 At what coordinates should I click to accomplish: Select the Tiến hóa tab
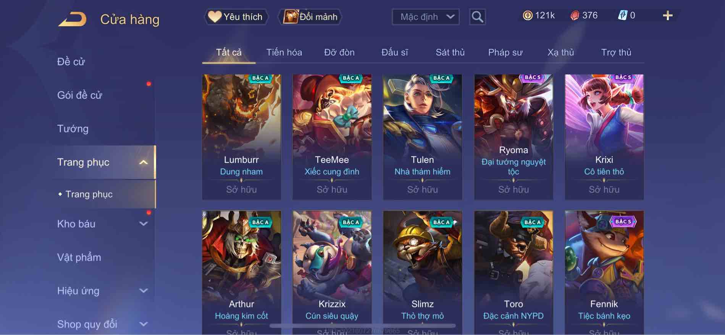[284, 52]
